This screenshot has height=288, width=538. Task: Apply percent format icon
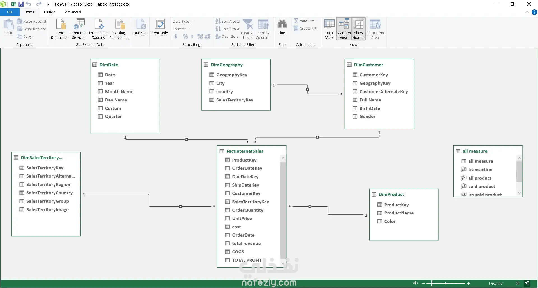tap(185, 36)
